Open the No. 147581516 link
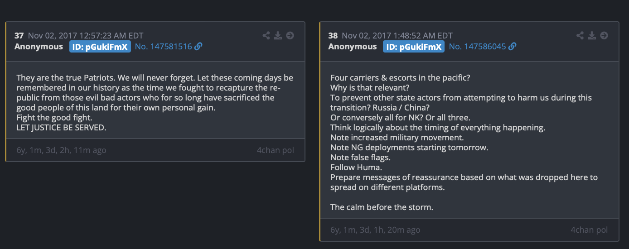This screenshot has height=249, width=629. point(163,47)
